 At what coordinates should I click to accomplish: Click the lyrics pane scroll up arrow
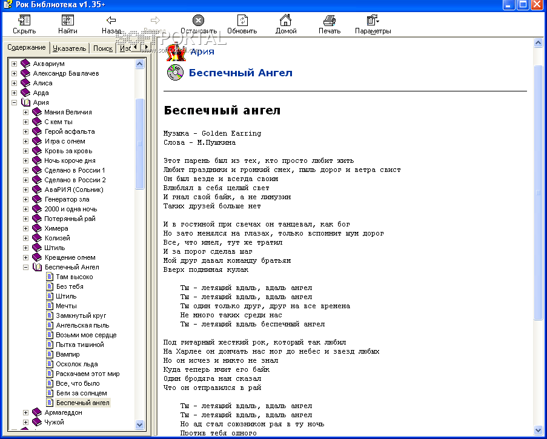[539, 43]
